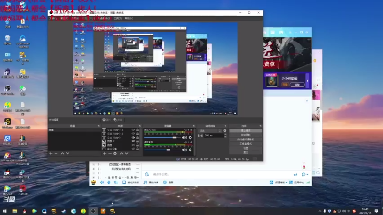Click OBS live preview canvas
The height and width of the screenshot is (215, 383).
[155, 69]
